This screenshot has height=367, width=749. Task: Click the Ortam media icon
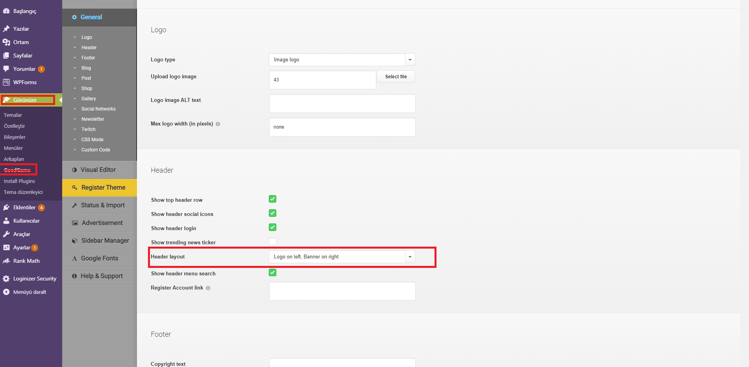point(6,42)
